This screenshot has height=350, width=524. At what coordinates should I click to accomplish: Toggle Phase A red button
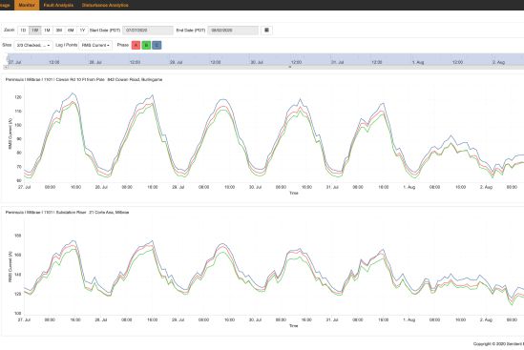tap(136, 45)
